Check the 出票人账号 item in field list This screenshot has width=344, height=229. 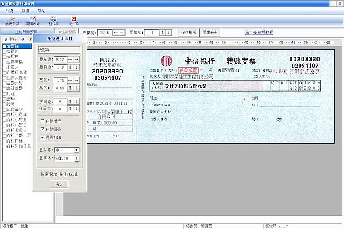coord(5,78)
